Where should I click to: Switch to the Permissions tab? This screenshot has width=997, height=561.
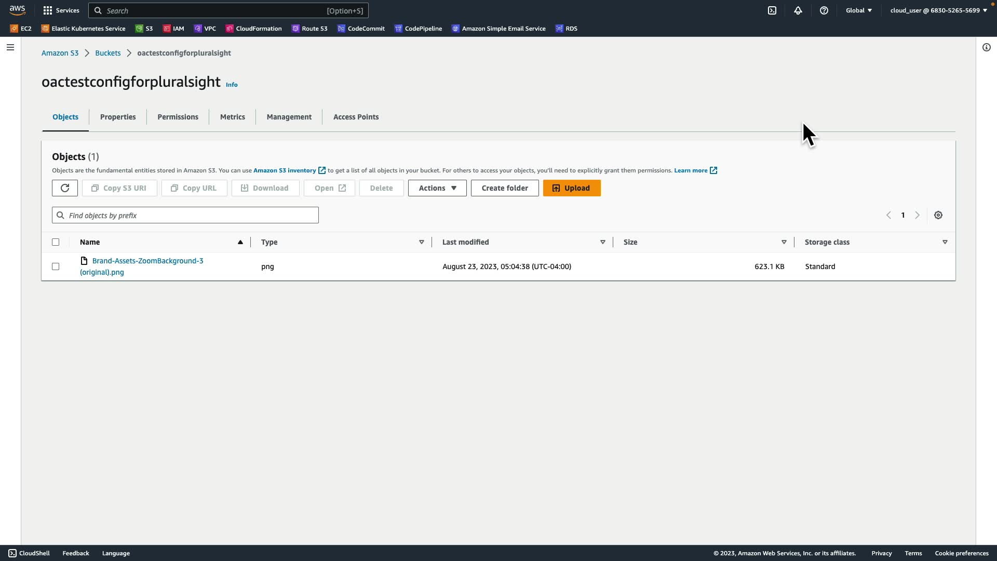178,117
